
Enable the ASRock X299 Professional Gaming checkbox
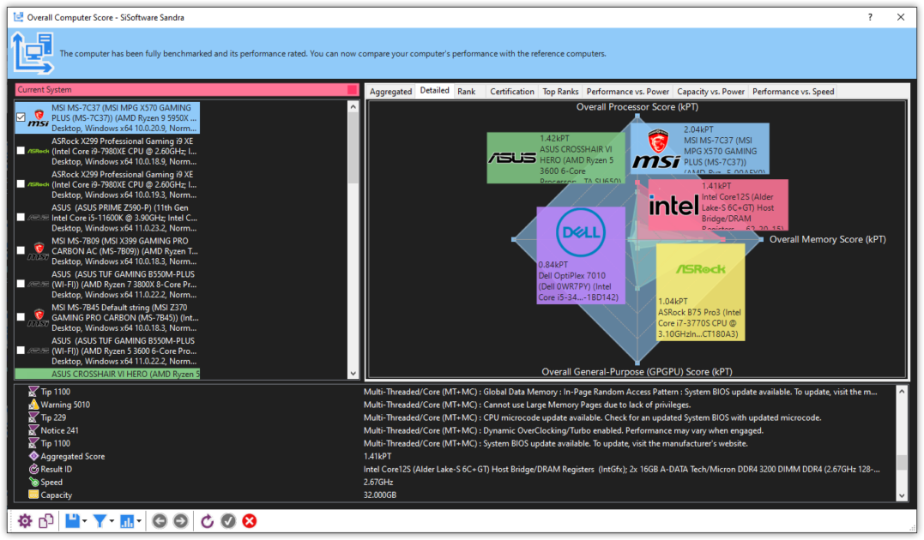pos(21,150)
